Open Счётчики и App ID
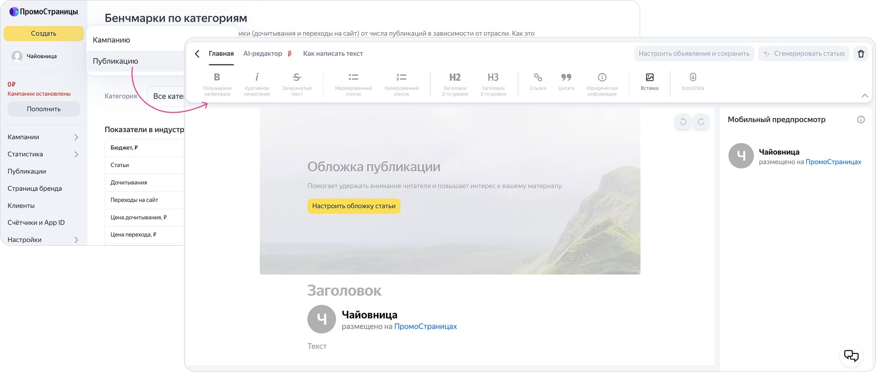This screenshot has width=876, height=372. tap(36, 222)
